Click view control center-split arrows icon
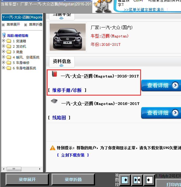The image size is (181, 187). tap(137, 180)
